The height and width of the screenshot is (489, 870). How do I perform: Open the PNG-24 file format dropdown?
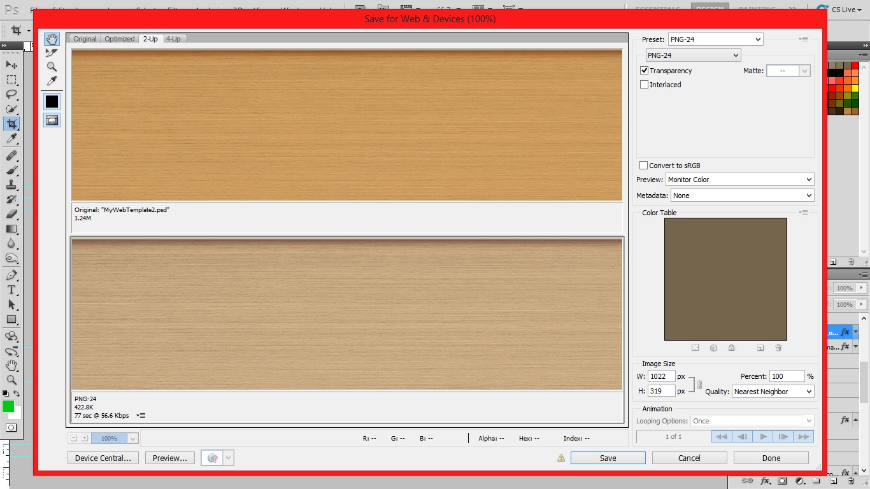694,55
